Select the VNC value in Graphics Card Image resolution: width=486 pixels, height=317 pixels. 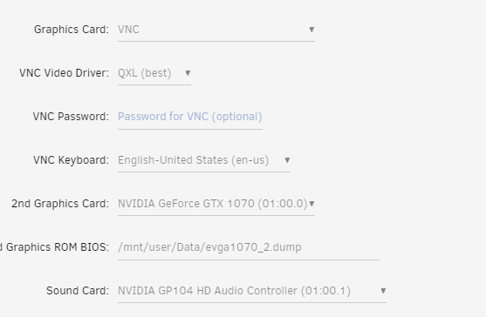[x=128, y=30]
